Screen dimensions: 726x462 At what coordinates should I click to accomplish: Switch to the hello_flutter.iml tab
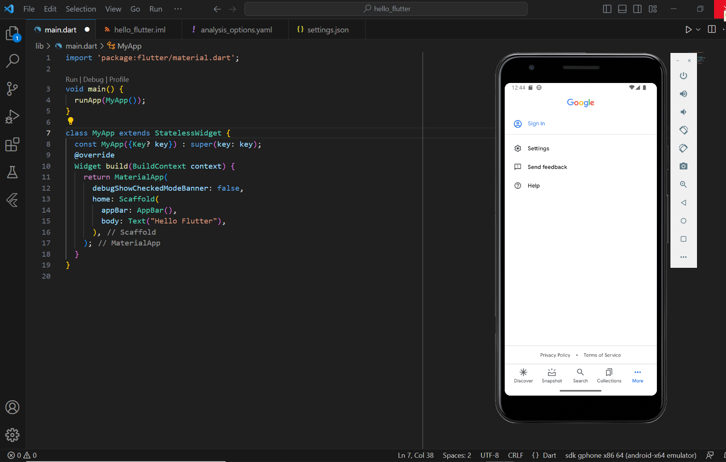pos(139,30)
